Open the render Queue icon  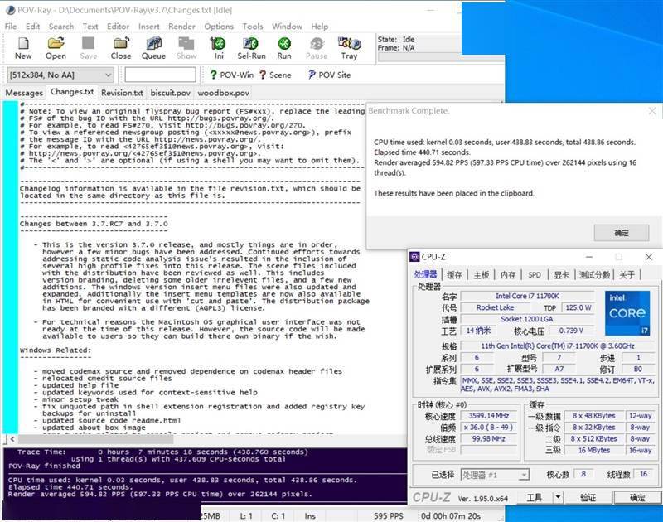(153, 48)
